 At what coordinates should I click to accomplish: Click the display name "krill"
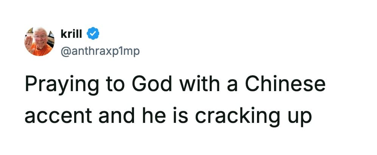(x=72, y=34)
